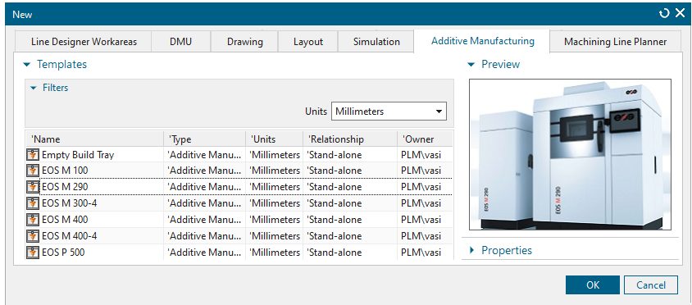Image resolution: width=692 pixels, height=305 pixels.
Task: Click the Type cell of Empty Build Tray
Action: click(x=205, y=155)
